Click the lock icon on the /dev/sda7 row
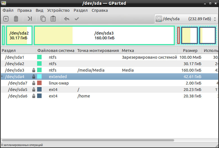 (x=34, y=83)
